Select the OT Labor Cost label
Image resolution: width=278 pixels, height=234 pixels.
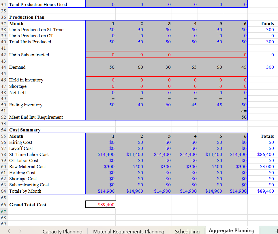(24, 161)
